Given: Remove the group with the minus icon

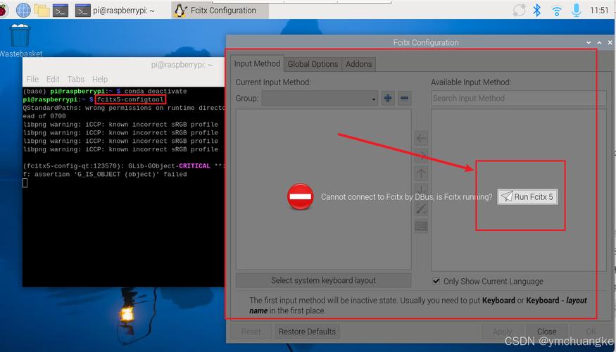Looking at the screenshot, I should coord(405,98).
